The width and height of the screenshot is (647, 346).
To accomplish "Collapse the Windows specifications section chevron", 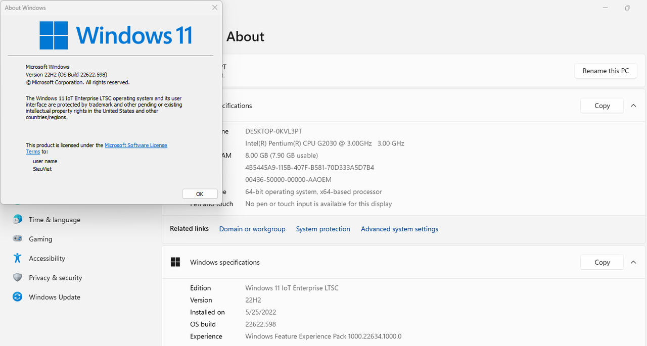I will [633, 262].
